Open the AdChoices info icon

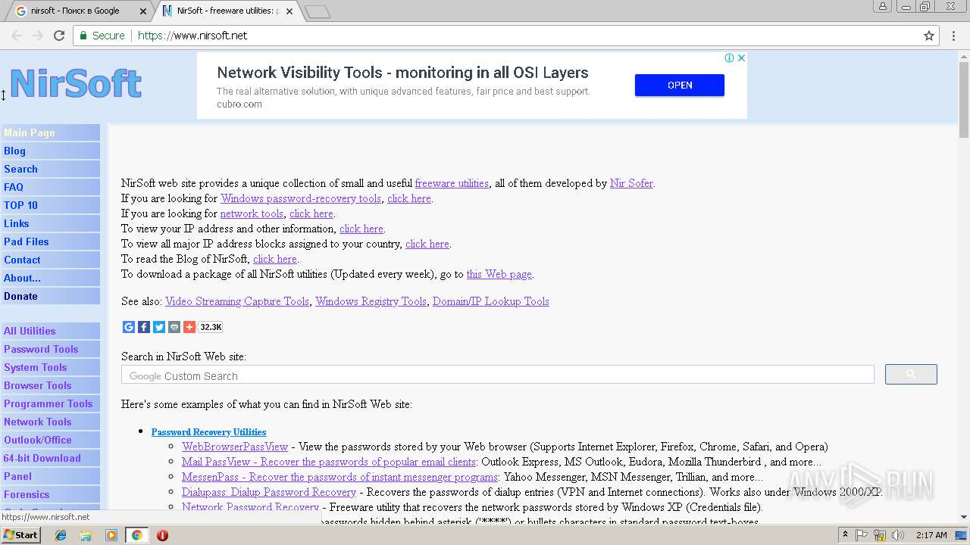[729, 58]
